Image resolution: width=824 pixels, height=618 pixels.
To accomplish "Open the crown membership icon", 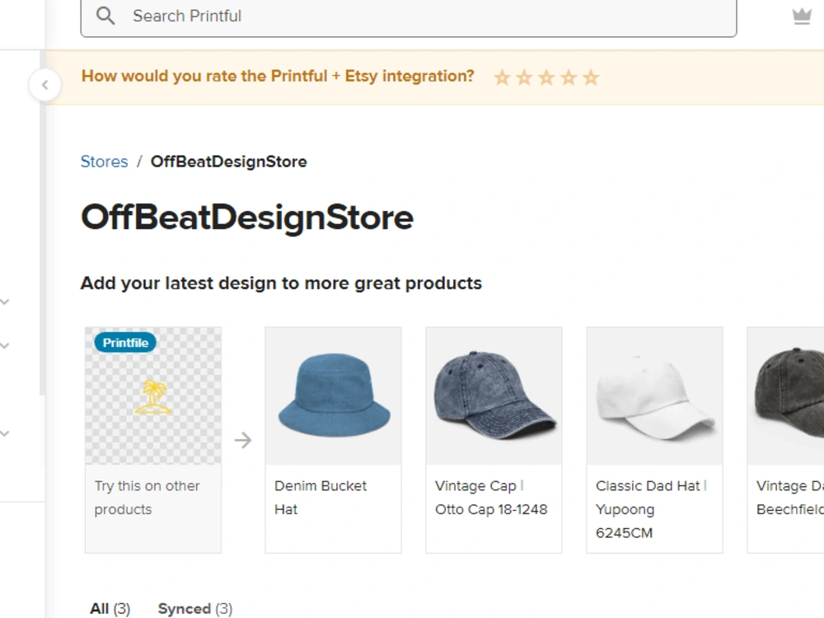I will click(x=802, y=16).
